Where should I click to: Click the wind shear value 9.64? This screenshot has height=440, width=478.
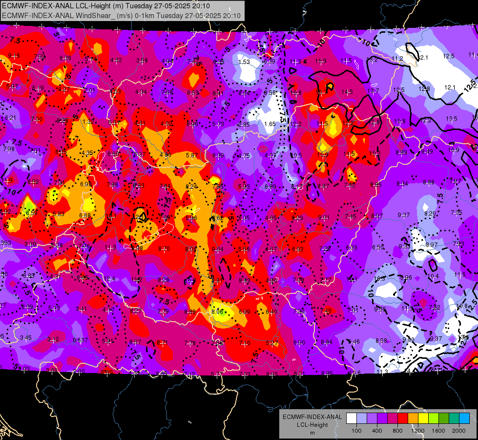217,249
